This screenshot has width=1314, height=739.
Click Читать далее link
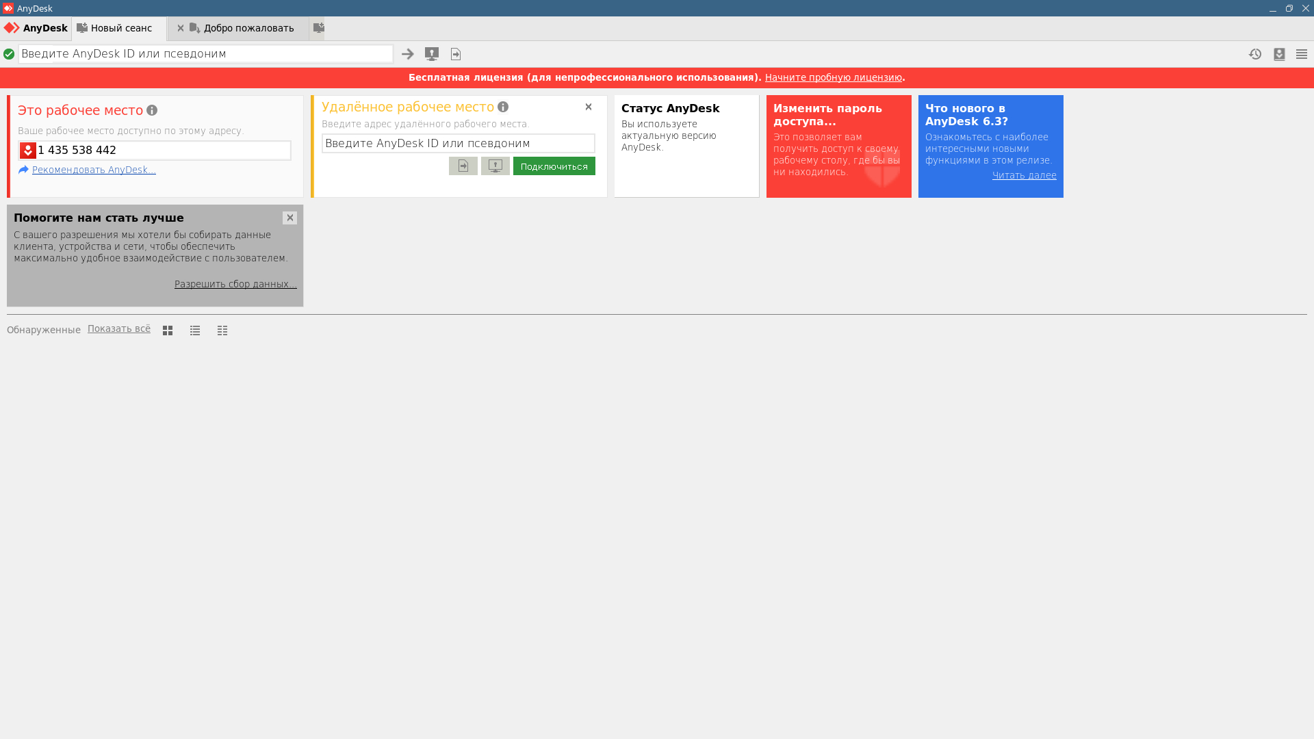[1025, 176]
